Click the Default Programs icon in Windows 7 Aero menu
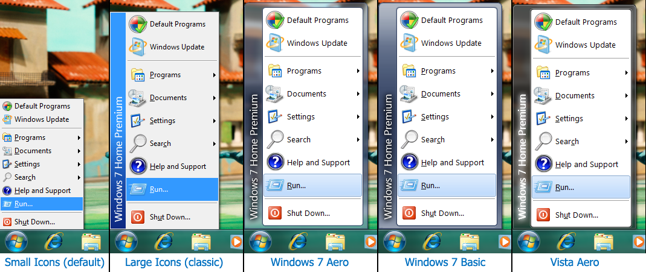 (x=275, y=20)
